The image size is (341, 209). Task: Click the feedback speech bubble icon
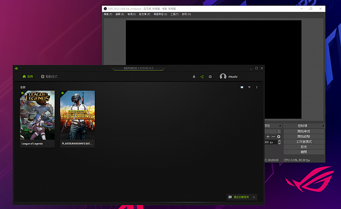230,197
